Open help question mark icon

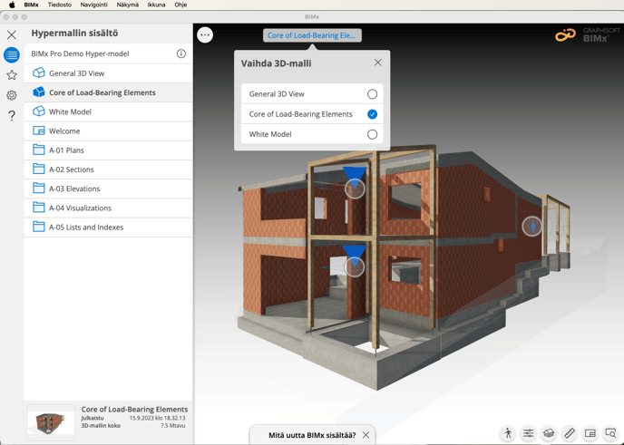12,115
